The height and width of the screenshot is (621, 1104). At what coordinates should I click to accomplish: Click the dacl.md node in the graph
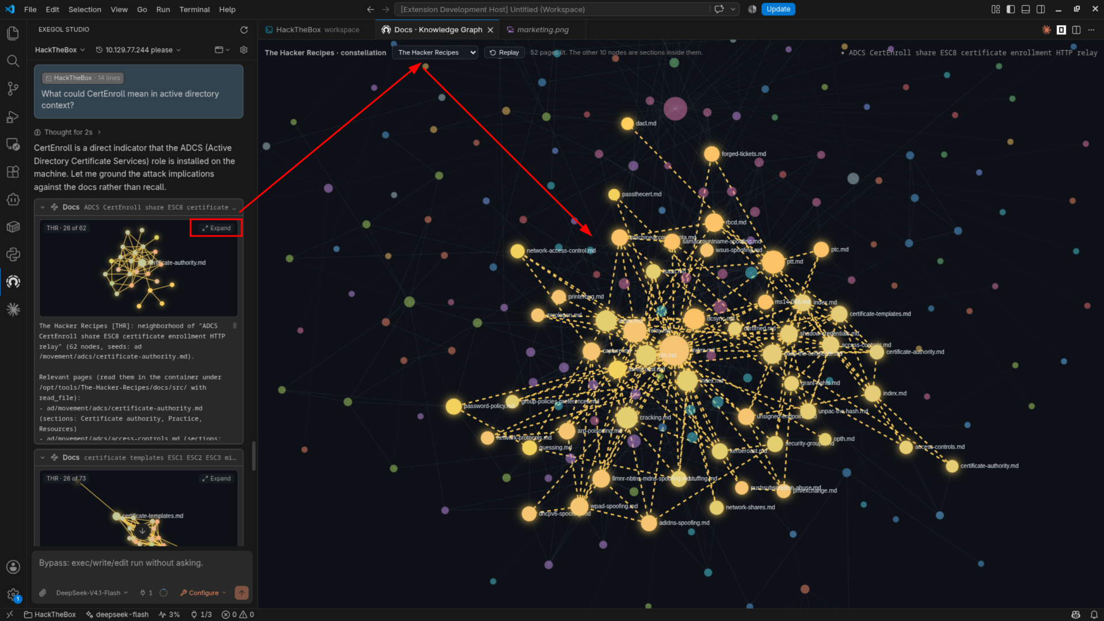click(x=627, y=124)
